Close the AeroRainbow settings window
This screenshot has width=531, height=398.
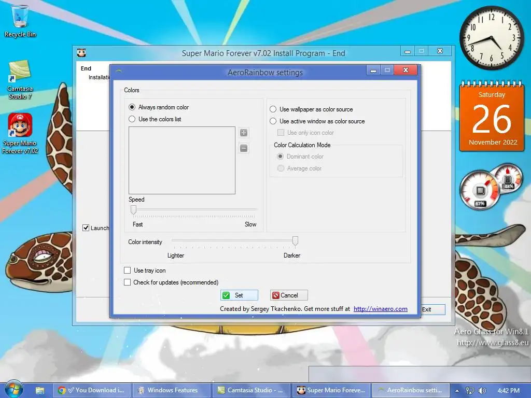(406, 70)
